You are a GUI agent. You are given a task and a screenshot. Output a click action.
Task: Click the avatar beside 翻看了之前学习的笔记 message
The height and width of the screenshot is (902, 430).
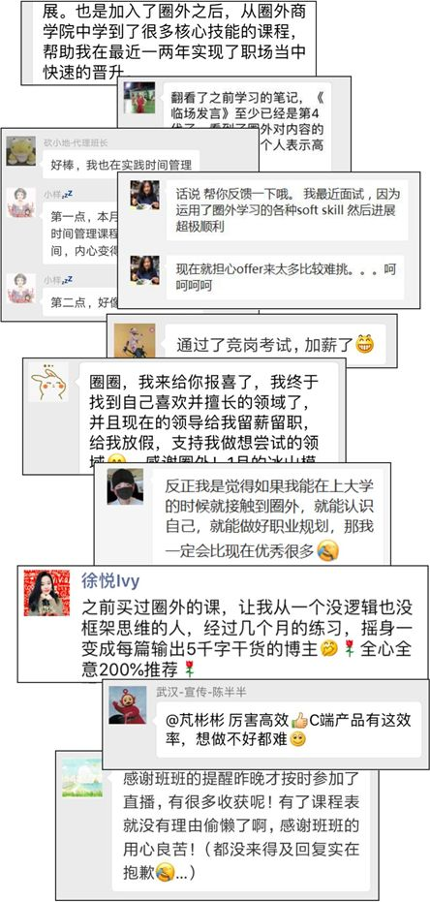pyautogui.click(x=139, y=97)
